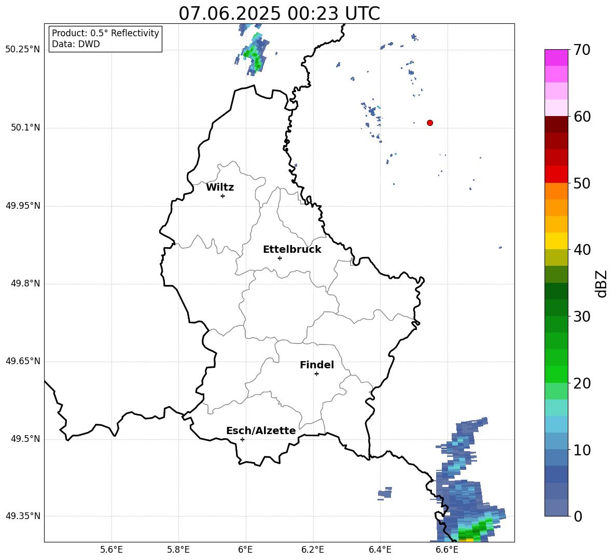Click colorbar tick label 40
Viewport: 614px width, 560px height.
coord(582,250)
